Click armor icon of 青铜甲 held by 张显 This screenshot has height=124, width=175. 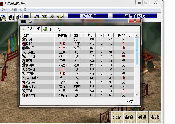[24, 65]
